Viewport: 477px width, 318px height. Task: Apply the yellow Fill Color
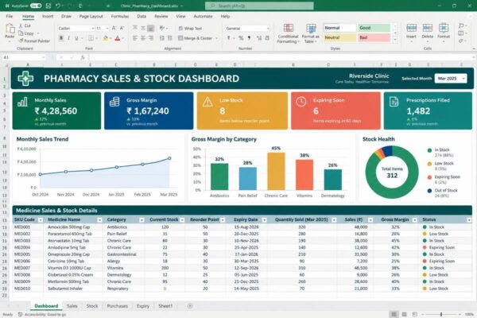click(105, 38)
